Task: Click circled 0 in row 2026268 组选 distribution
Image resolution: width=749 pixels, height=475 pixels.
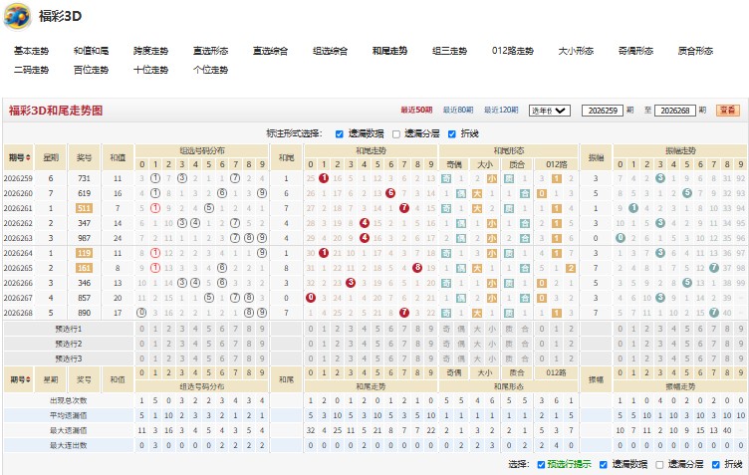Action: coord(141,313)
